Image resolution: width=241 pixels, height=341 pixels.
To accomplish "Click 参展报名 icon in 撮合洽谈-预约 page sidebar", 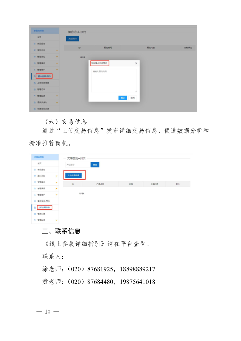I will pyautogui.click(x=34, y=44).
